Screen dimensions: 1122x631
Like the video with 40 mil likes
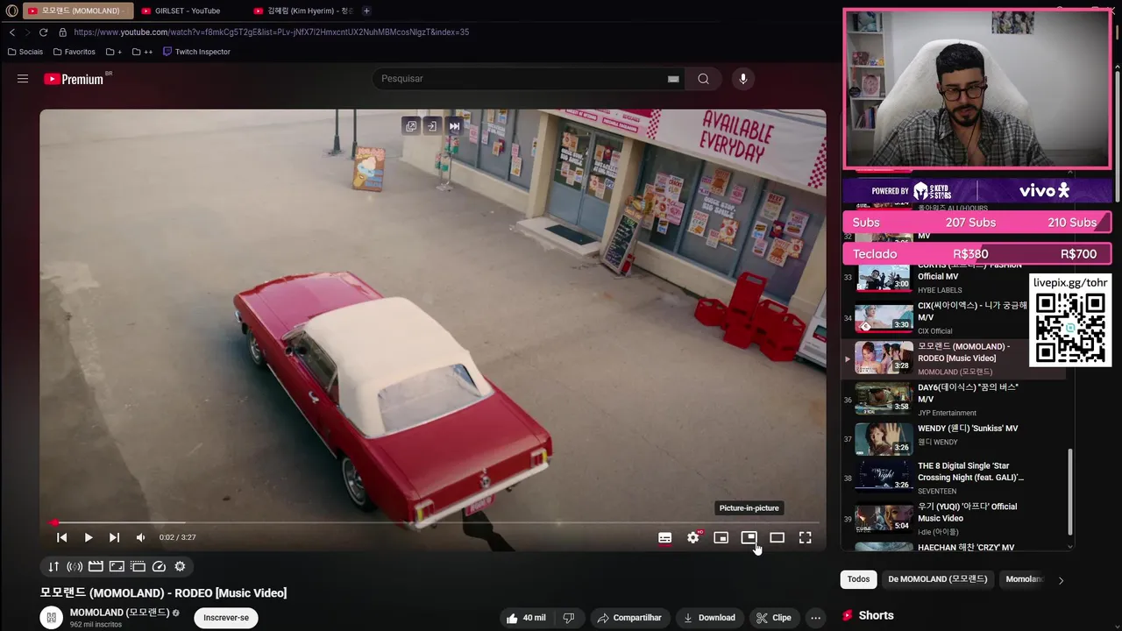[x=526, y=618]
